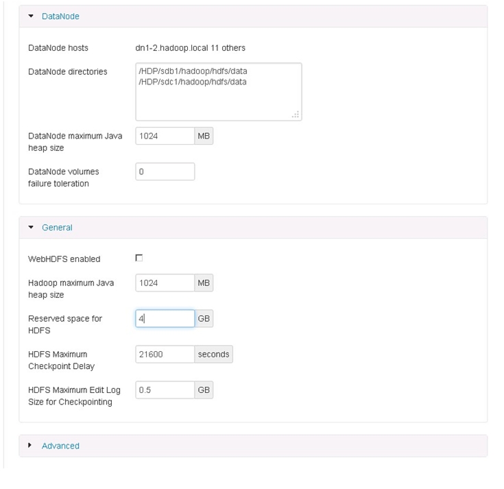Click the Advanced section title

click(x=60, y=446)
